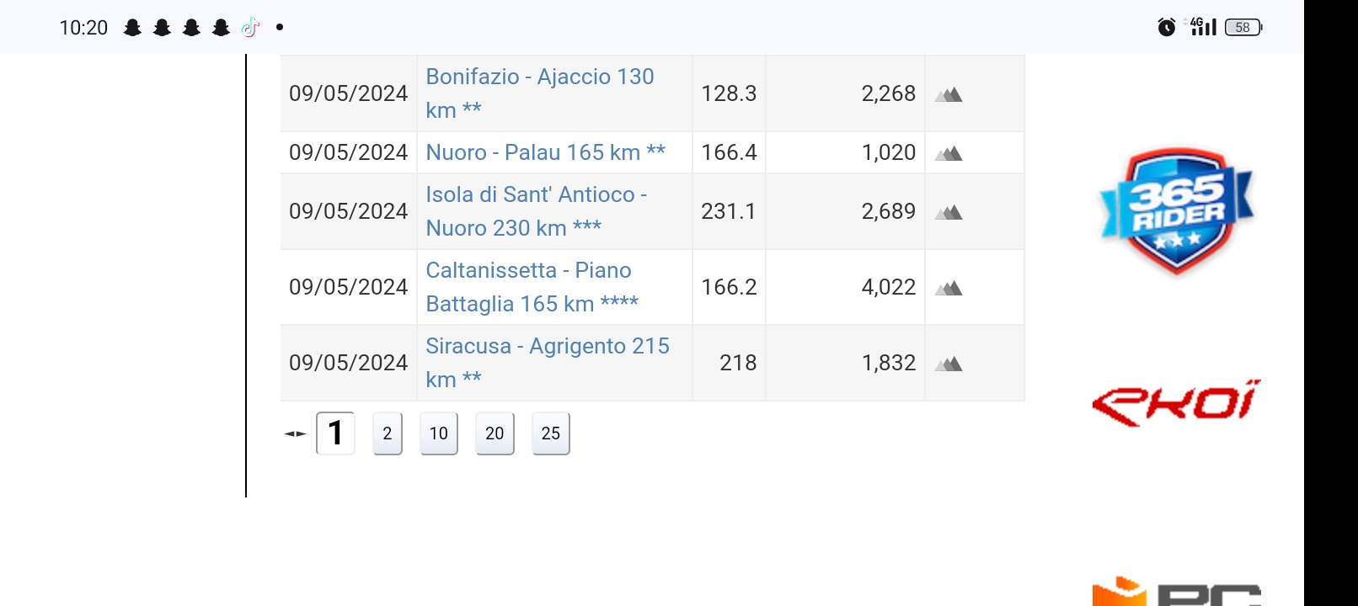
Task: Open mountain profile icon for Isola di Sant' Antioco
Action: click(949, 212)
